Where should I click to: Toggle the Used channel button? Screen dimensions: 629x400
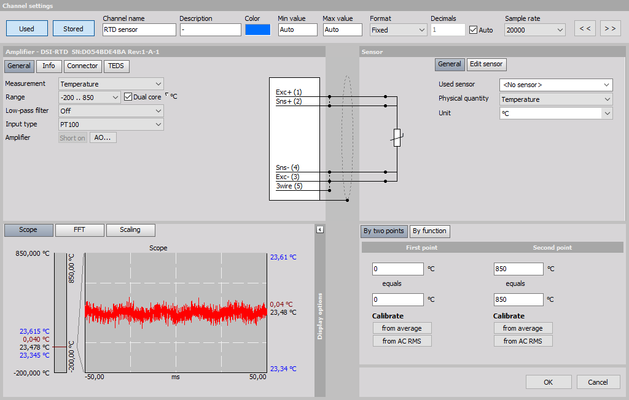pos(27,28)
